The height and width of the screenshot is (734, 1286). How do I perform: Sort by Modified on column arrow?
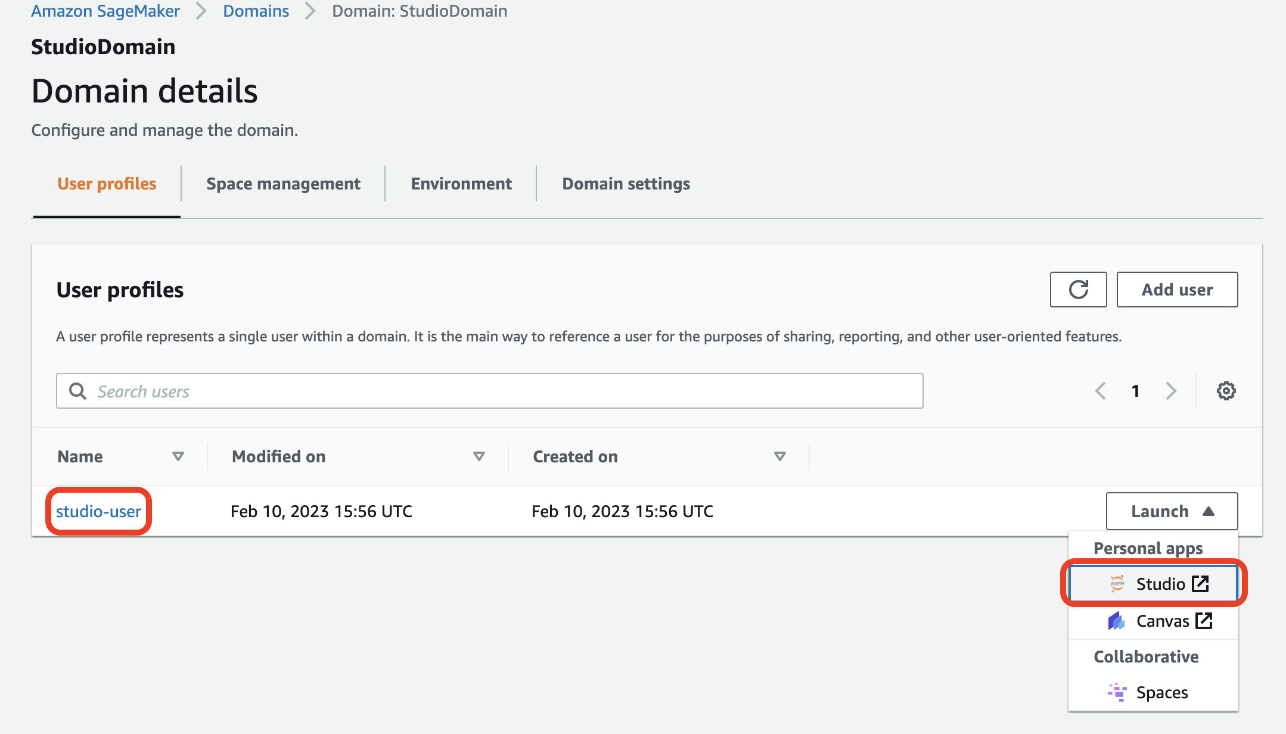479,456
